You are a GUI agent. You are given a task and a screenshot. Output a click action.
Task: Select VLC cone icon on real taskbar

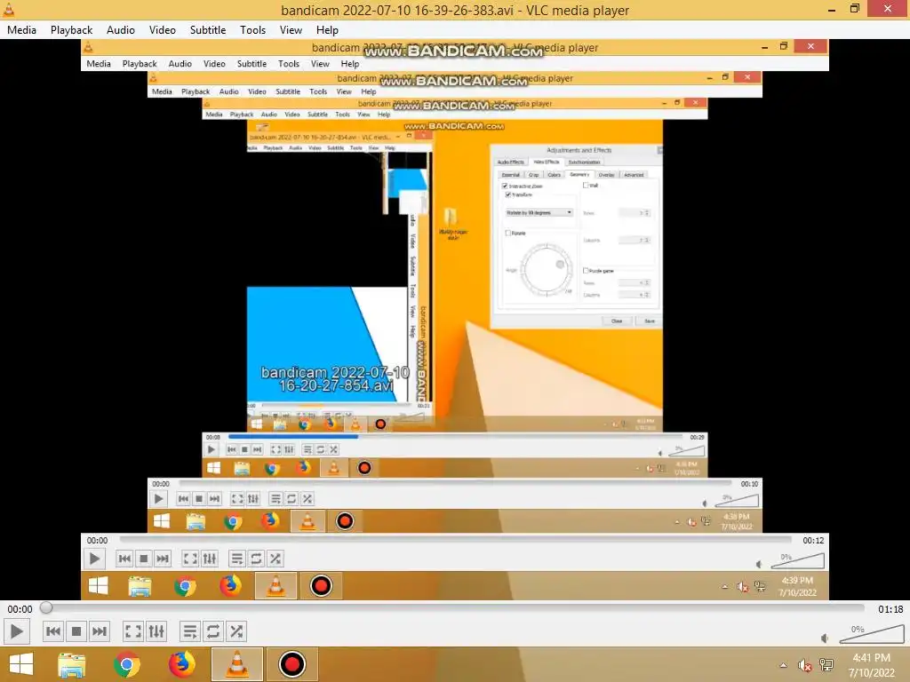tap(236, 664)
